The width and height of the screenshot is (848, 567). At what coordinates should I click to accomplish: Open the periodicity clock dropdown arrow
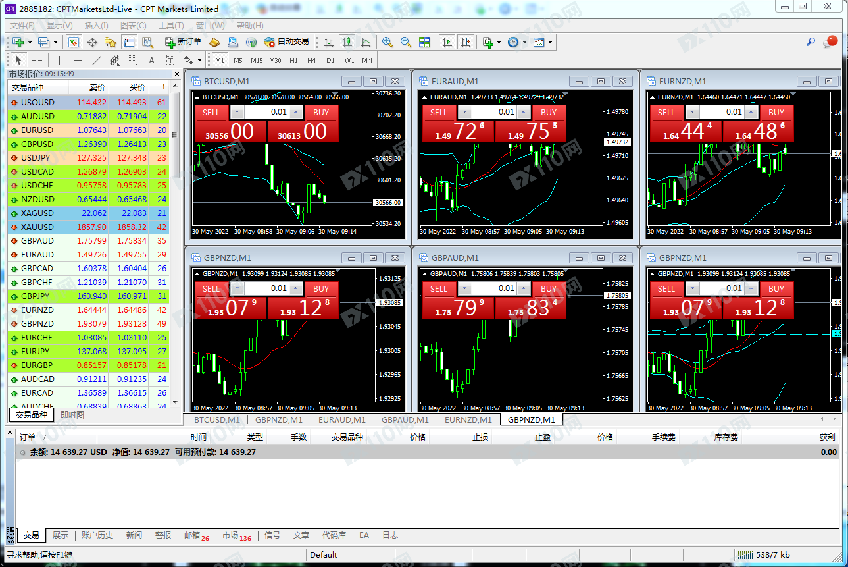524,43
